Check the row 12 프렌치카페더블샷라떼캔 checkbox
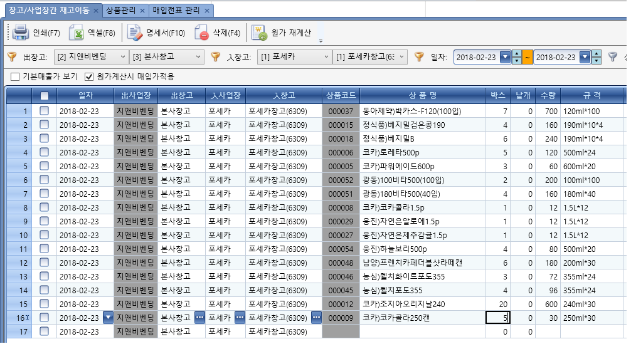This screenshot has width=631, height=344. click(x=45, y=263)
